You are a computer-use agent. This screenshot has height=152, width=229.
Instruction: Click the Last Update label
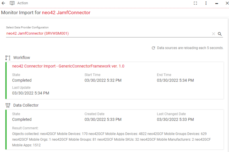click(21, 88)
